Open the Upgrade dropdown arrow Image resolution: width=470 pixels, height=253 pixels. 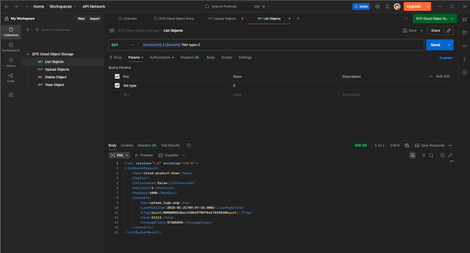click(427, 6)
